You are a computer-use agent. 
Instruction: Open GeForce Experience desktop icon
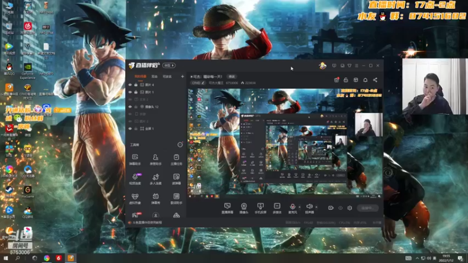tap(27, 71)
